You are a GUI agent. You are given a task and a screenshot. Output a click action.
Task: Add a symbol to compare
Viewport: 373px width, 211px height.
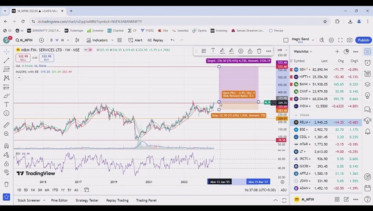click(x=41, y=40)
